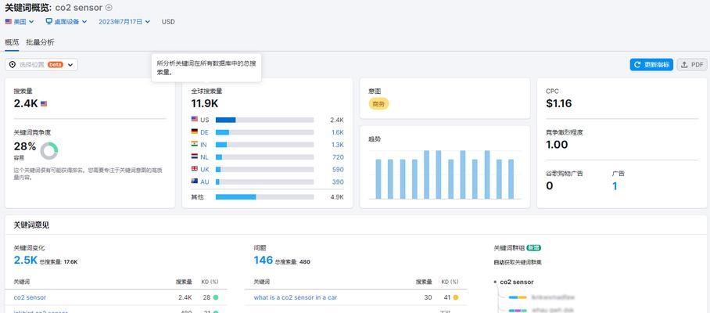Open the 桌面设备 device dropdown
This screenshot has height=313, width=710.
pyautogui.click(x=66, y=21)
